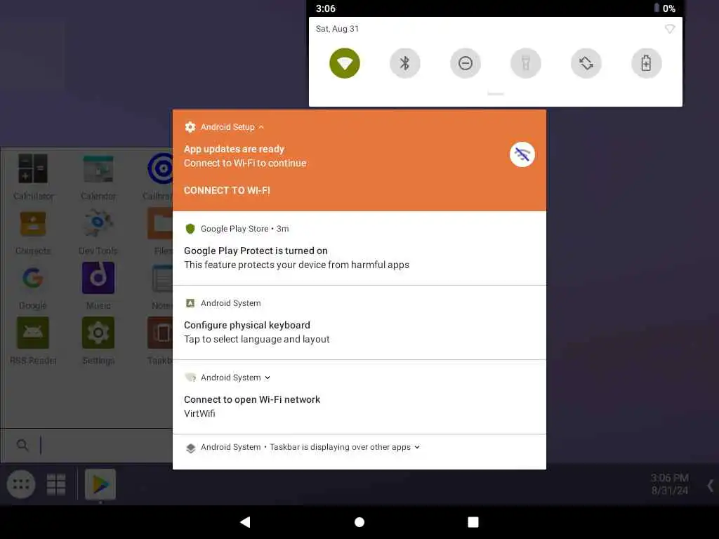Tap the battery 0% status indicator
Viewport: 719px width, 539px height.
click(664, 8)
